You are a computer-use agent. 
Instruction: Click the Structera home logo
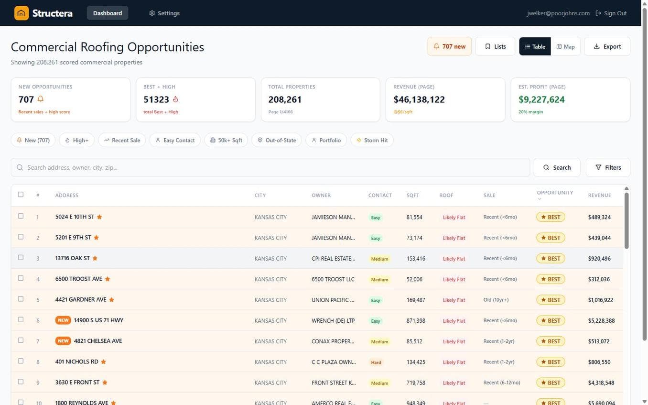point(21,13)
